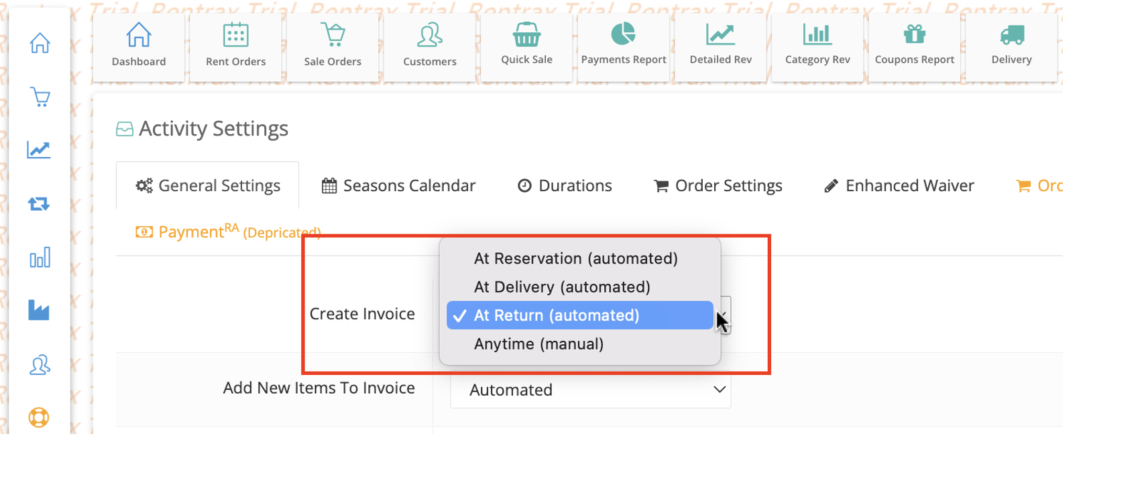Open the Order Settings tab
Image resolution: width=1148 pixels, height=479 pixels.
(x=718, y=185)
